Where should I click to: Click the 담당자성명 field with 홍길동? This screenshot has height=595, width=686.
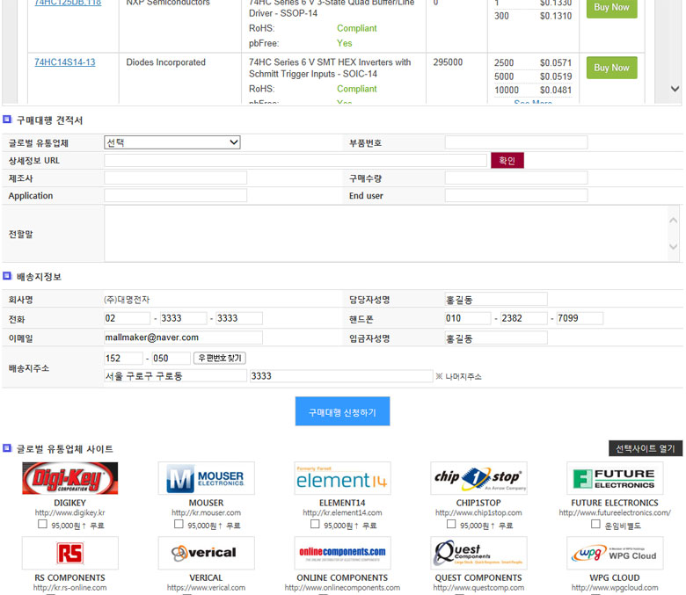tap(496, 300)
